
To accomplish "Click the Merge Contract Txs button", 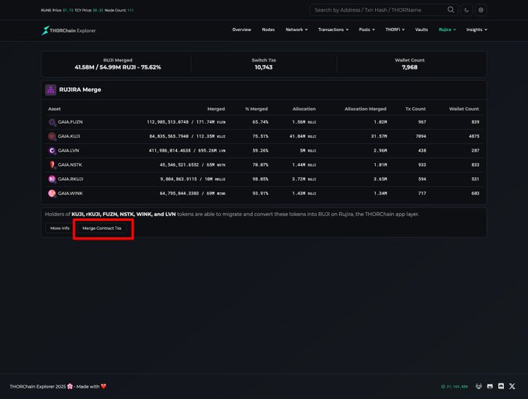I will pyautogui.click(x=102, y=228).
